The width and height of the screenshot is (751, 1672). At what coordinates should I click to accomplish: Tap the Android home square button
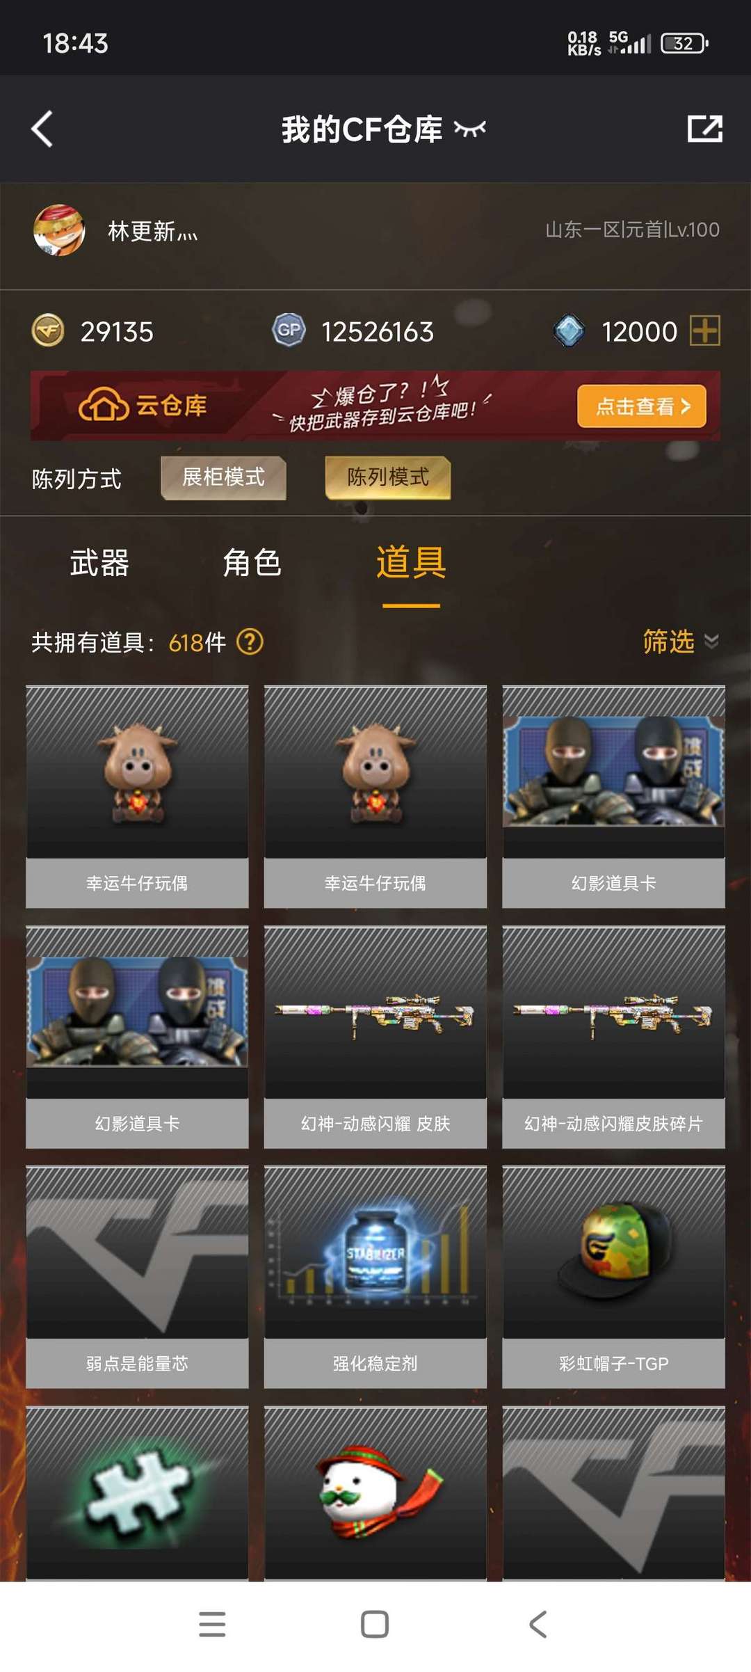pyautogui.click(x=375, y=1624)
